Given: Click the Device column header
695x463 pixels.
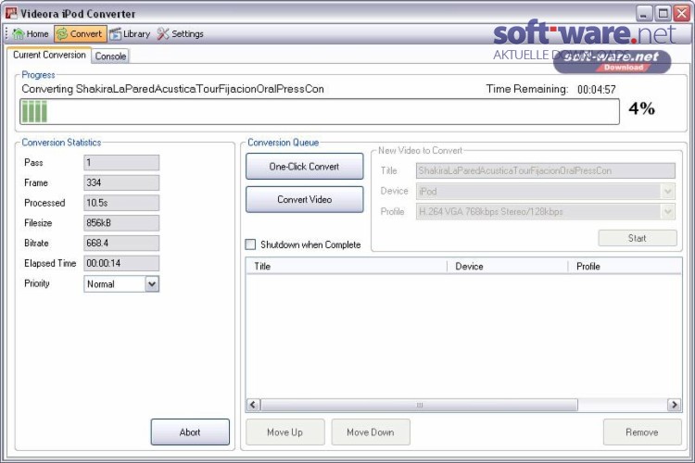Looking at the screenshot, I should coord(508,267).
